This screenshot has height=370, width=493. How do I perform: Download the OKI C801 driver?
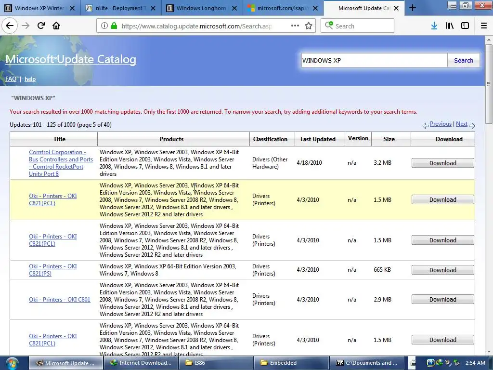(x=443, y=300)
